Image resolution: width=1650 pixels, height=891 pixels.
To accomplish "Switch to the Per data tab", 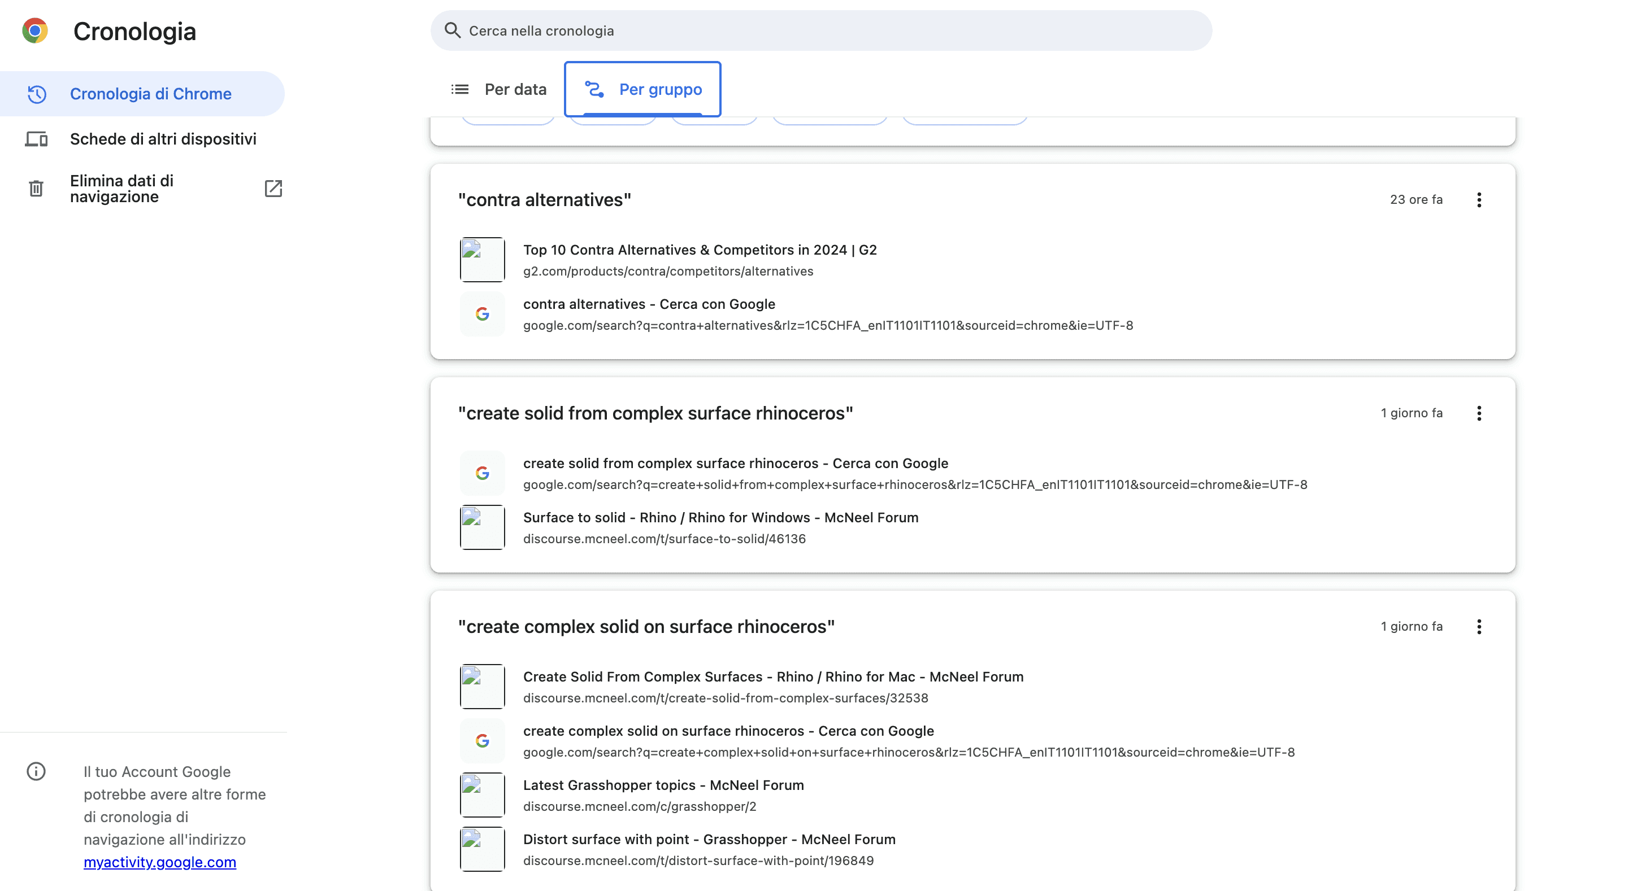I will point(499,90).
